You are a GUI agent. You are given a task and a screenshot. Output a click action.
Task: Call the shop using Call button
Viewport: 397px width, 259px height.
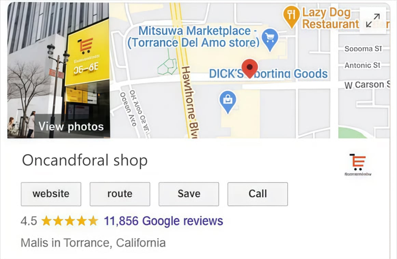pyautogui.click(x=258, y=194)
